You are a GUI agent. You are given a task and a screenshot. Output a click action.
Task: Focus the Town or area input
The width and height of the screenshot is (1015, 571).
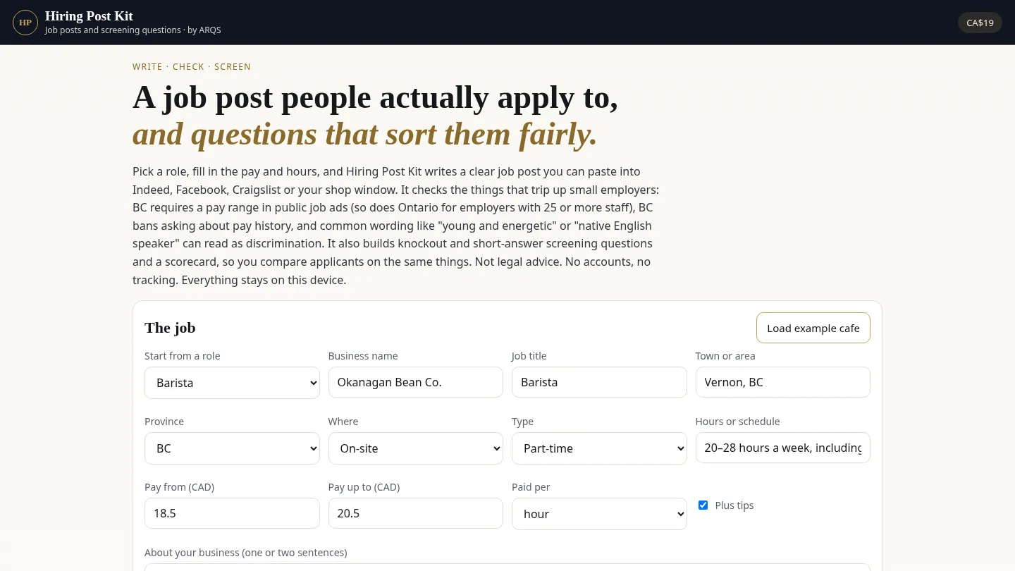tap(783, 382)
